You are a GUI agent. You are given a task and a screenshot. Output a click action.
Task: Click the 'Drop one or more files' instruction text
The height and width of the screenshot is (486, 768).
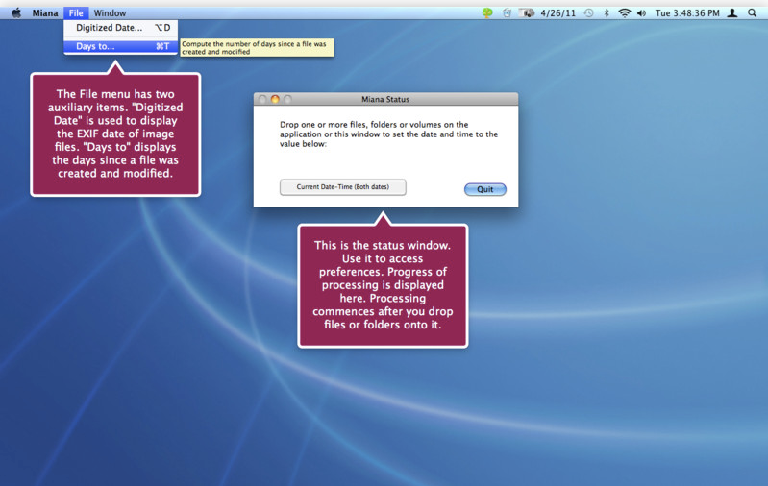pos(388,134)
